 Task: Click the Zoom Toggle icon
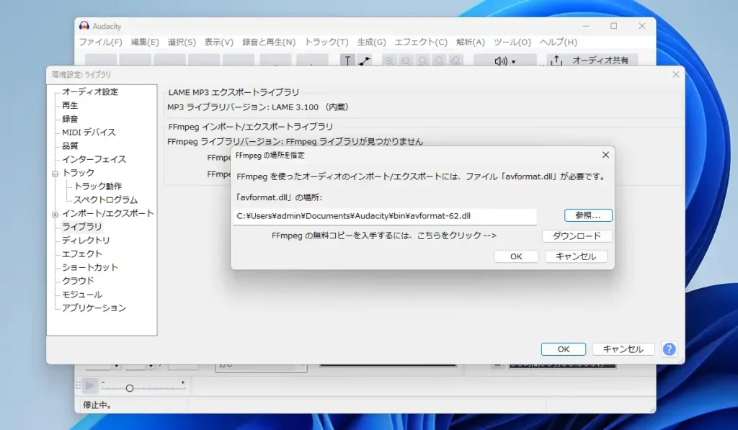(455, 61)
